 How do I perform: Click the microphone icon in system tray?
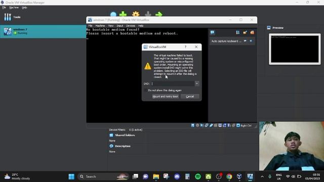coord(270,176)
